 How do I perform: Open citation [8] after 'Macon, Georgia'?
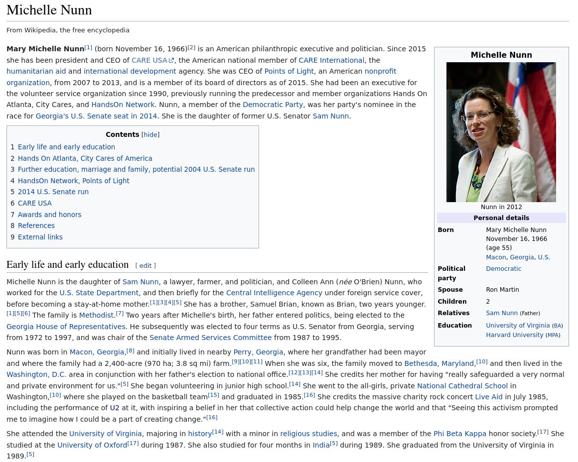[x=131, y=351]
